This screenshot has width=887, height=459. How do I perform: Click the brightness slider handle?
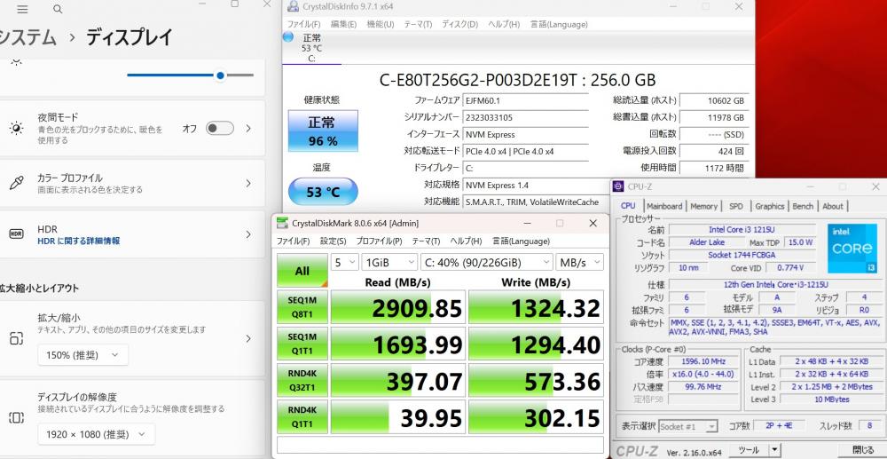[x=221, y=75]
